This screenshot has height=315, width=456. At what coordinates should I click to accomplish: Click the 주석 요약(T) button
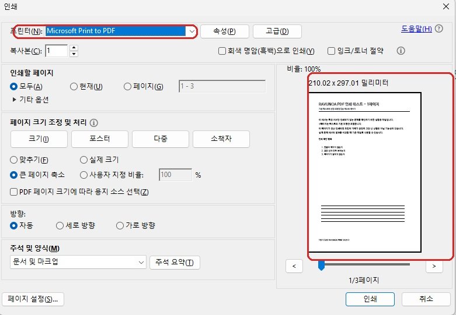tap(175, 263)
